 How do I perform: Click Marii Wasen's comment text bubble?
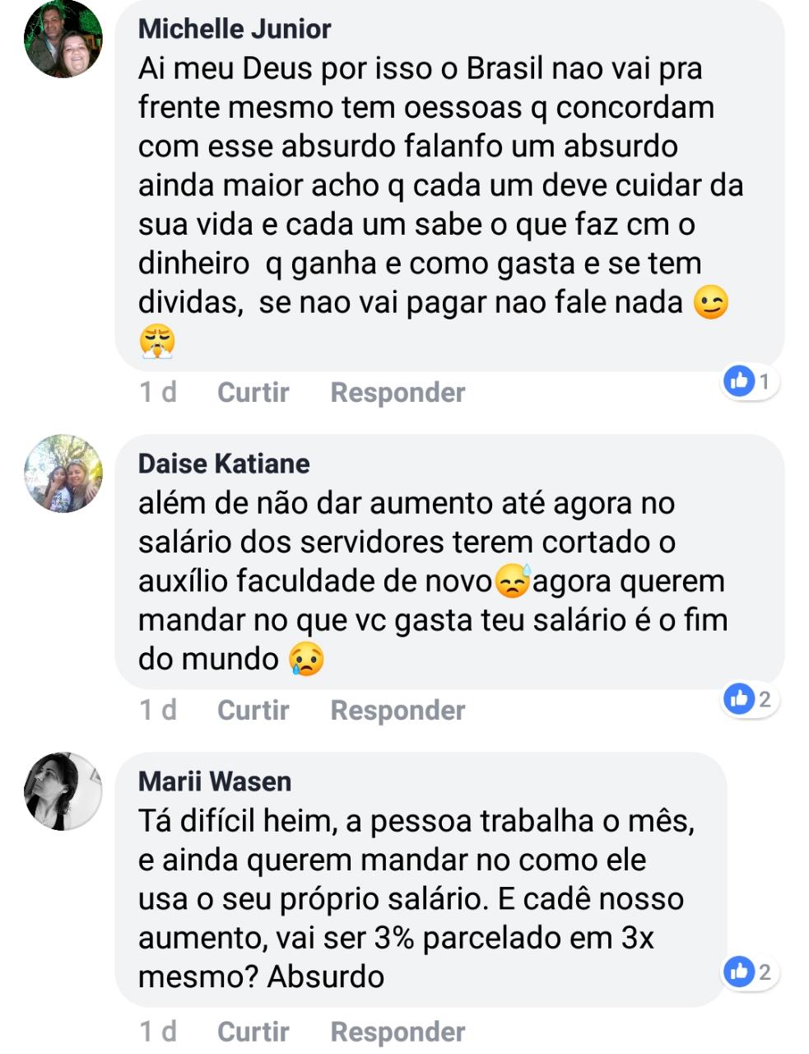411,898
